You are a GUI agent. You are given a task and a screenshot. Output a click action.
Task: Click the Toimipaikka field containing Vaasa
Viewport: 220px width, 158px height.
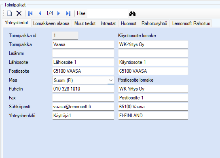click(83, 44)
